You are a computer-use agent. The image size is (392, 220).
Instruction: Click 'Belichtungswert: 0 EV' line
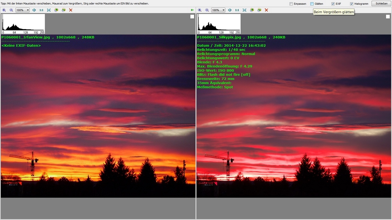(x=218, y=58)
